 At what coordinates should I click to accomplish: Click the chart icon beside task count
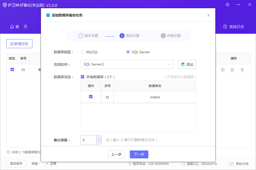(x=8, y=152)
